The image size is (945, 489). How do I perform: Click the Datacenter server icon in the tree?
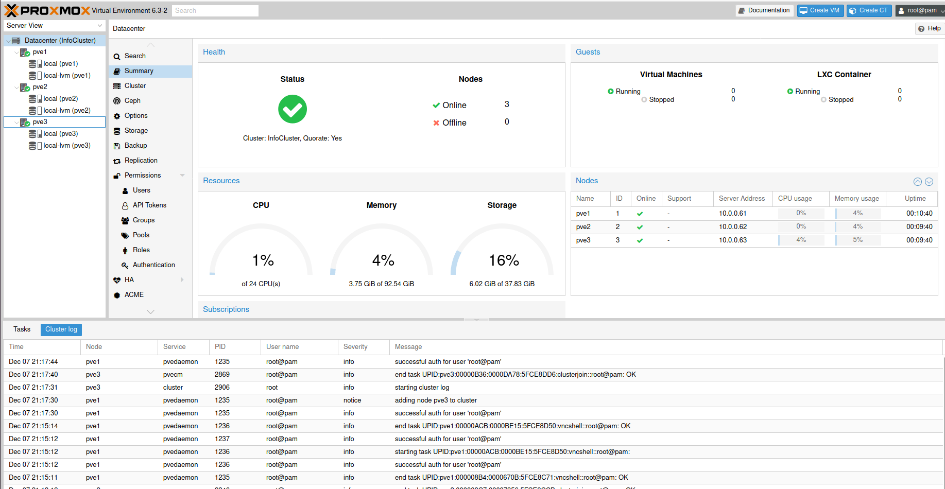pyautogui.click(x=16, y=41)
